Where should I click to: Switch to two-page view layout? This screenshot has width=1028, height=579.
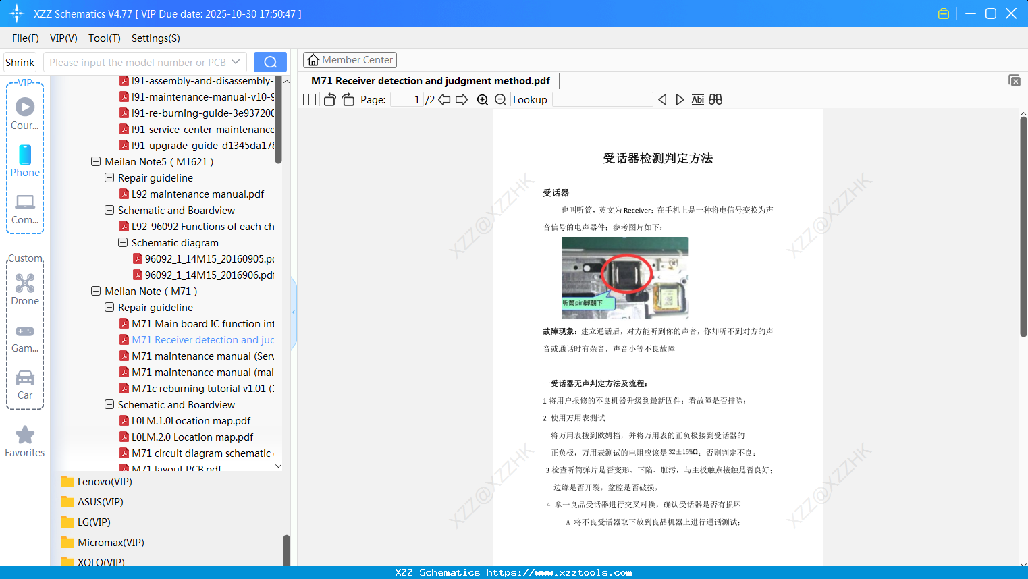click(308, 99)
